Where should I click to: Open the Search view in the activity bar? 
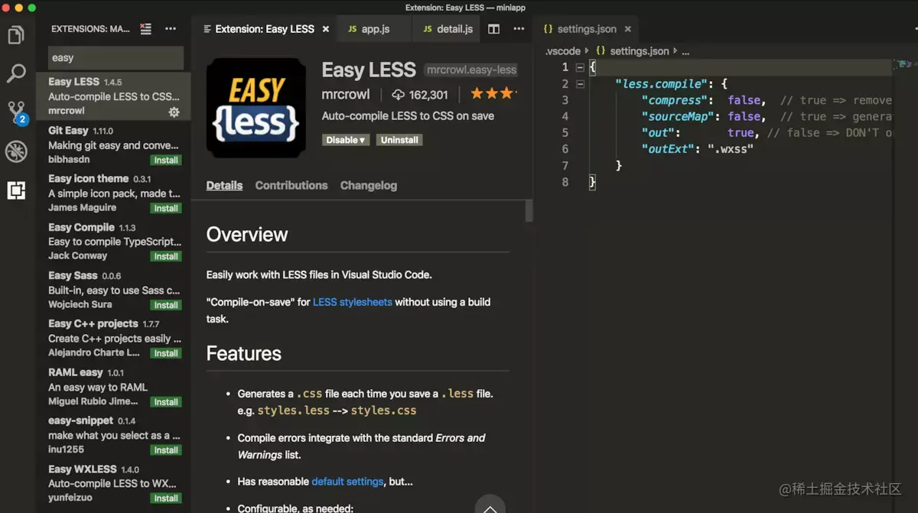pyautogui.click(x=16, y=73)
